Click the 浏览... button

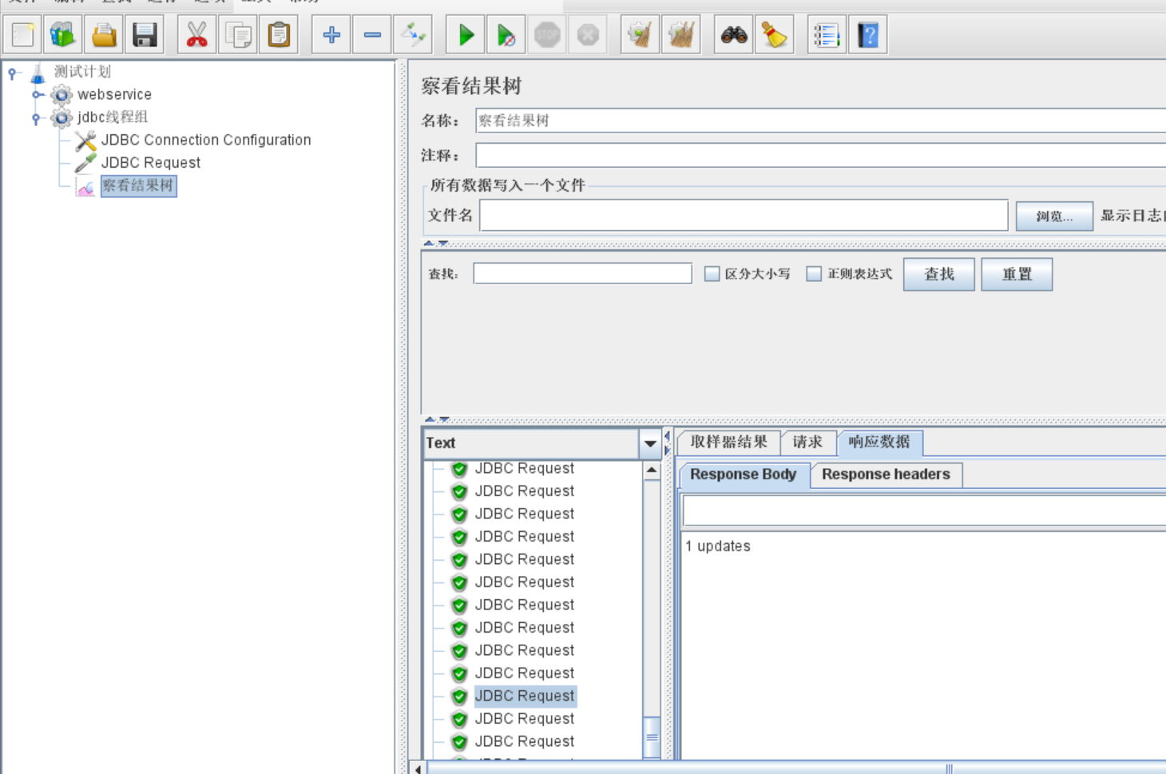[x=1054, y=216]
